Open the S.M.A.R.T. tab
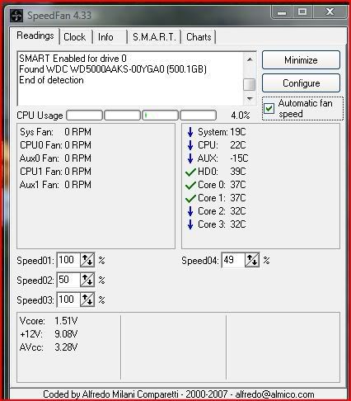The width and height of the screenshot is (351, 401). (154, 37)
